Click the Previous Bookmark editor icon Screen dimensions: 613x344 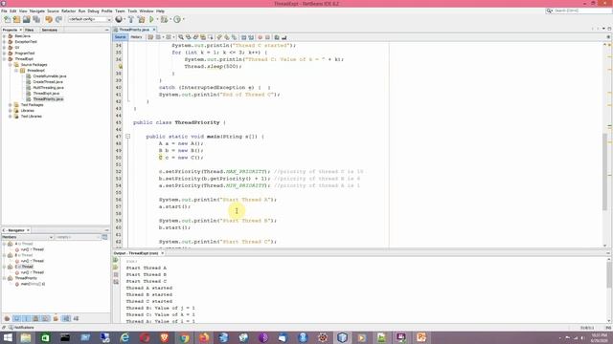tap(219, 37)
